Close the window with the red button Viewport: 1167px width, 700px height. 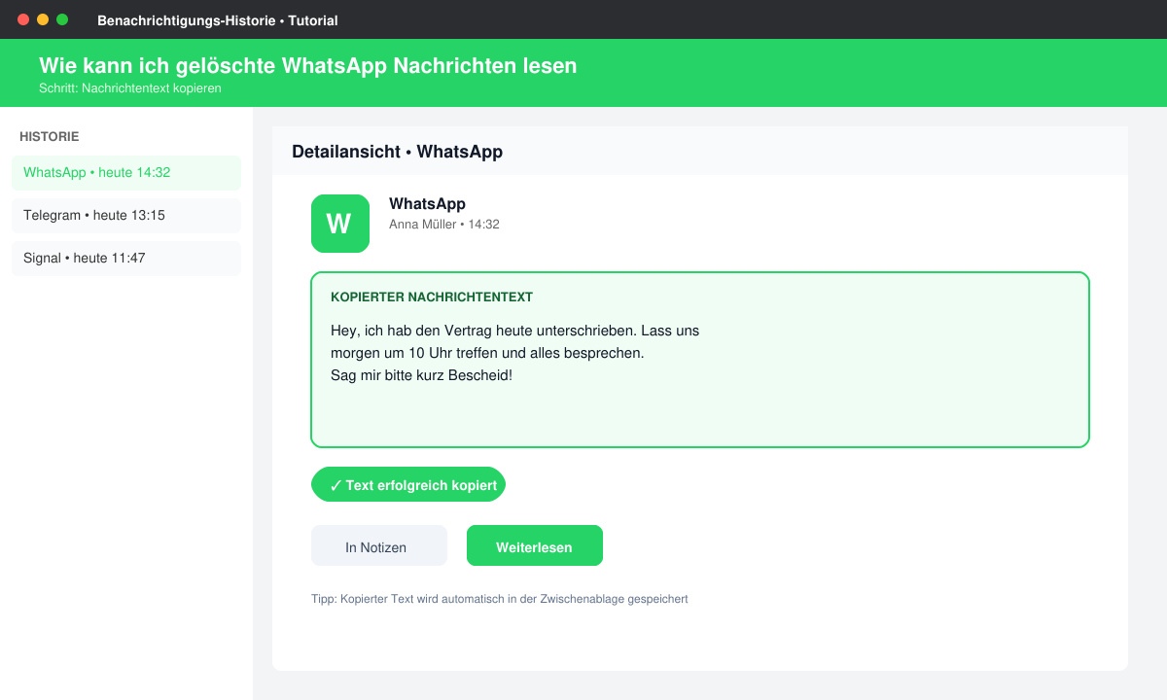tap(23, 19)
